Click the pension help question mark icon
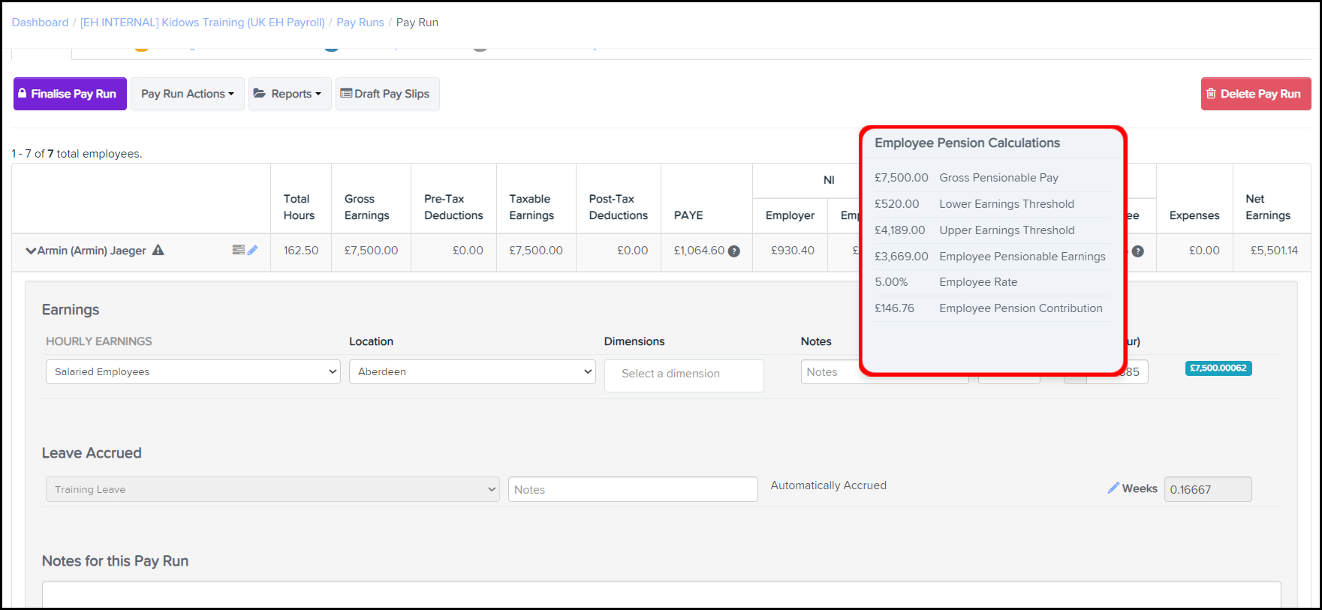The width and height of the screenshot is (1322, 610). coord(1137,251)
